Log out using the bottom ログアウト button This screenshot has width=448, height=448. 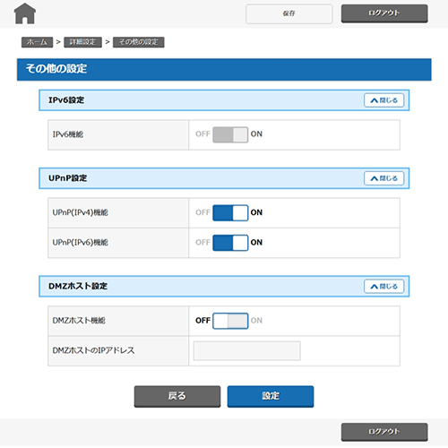click(384, 432)
